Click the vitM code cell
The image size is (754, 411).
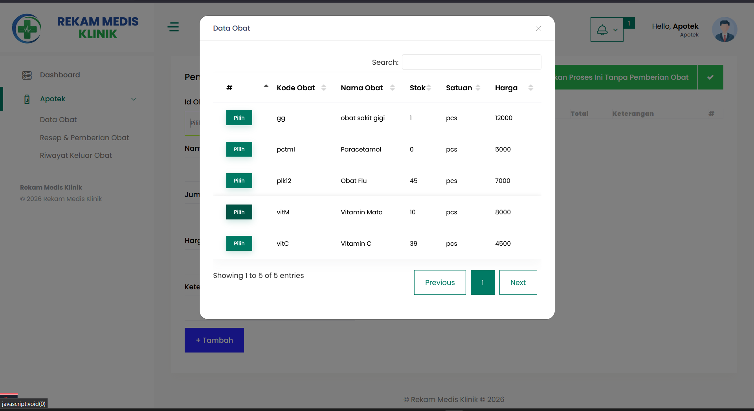click(x=283, y=212)
